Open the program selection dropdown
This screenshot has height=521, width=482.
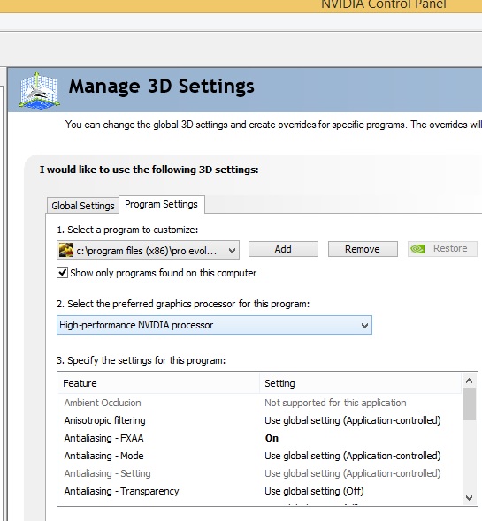pyautogui.click(x=148, y=250)
